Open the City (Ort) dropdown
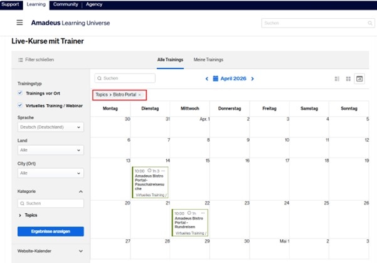The height and width of the screenshot is (263, 377). click(51, 173)
